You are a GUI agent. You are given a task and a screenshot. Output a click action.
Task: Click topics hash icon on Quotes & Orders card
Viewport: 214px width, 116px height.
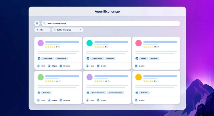coord(49,66)
